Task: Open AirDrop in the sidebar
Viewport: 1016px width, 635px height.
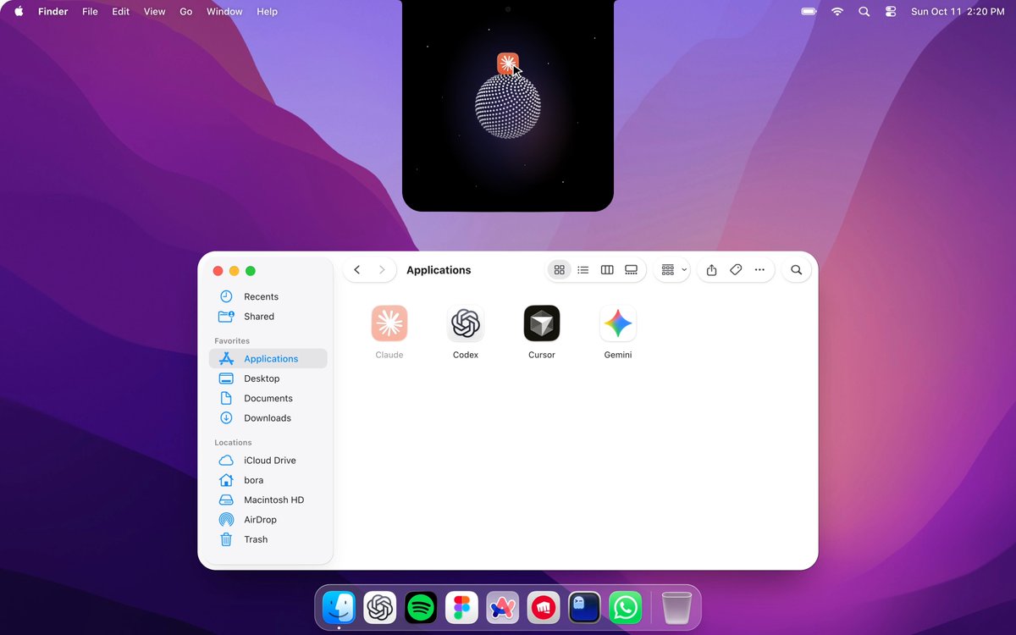Action: (268, 520)
